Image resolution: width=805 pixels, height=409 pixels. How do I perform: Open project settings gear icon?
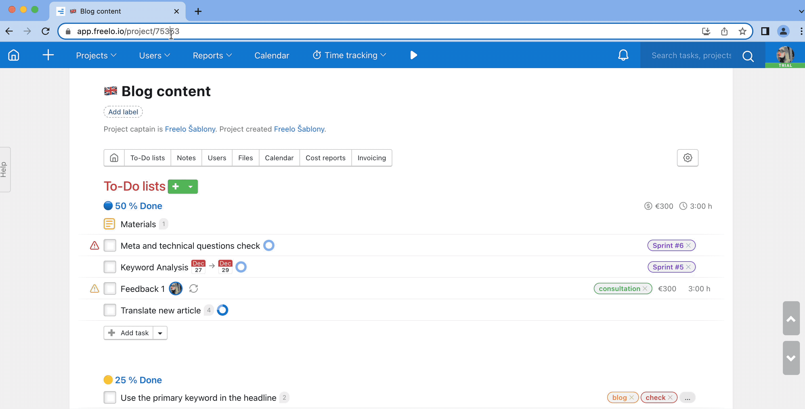coord(688,157)
